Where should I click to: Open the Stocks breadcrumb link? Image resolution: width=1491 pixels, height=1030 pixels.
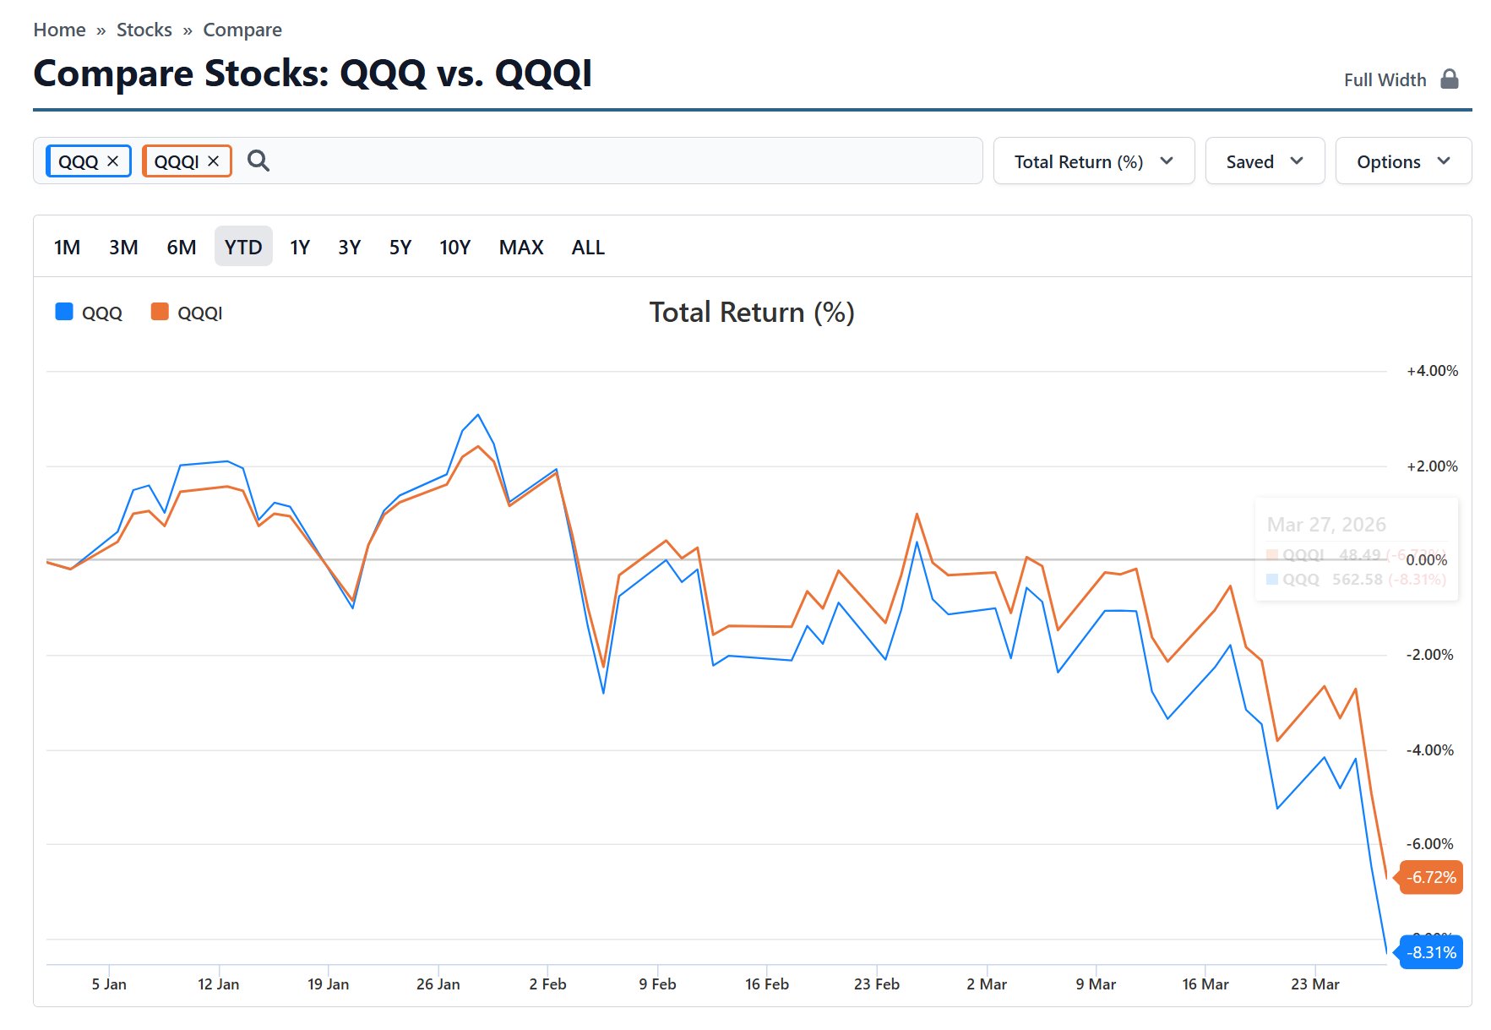pos(144,30)
